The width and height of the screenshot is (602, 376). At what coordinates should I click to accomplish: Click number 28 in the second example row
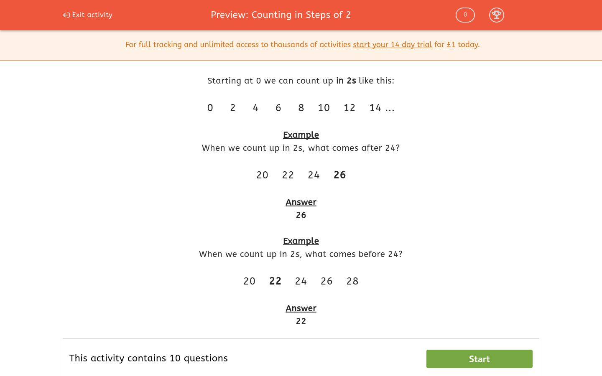coord(352,281)
